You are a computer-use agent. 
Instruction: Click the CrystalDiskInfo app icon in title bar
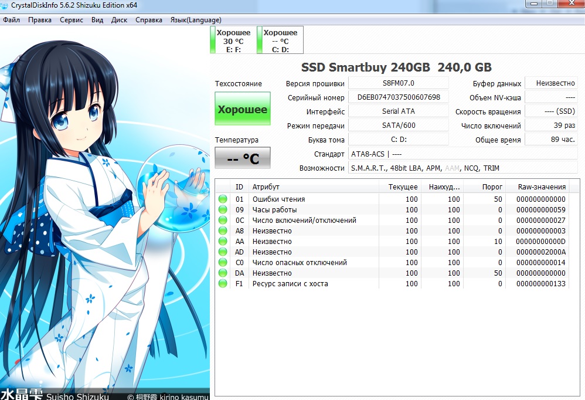(x=5, y=5)
